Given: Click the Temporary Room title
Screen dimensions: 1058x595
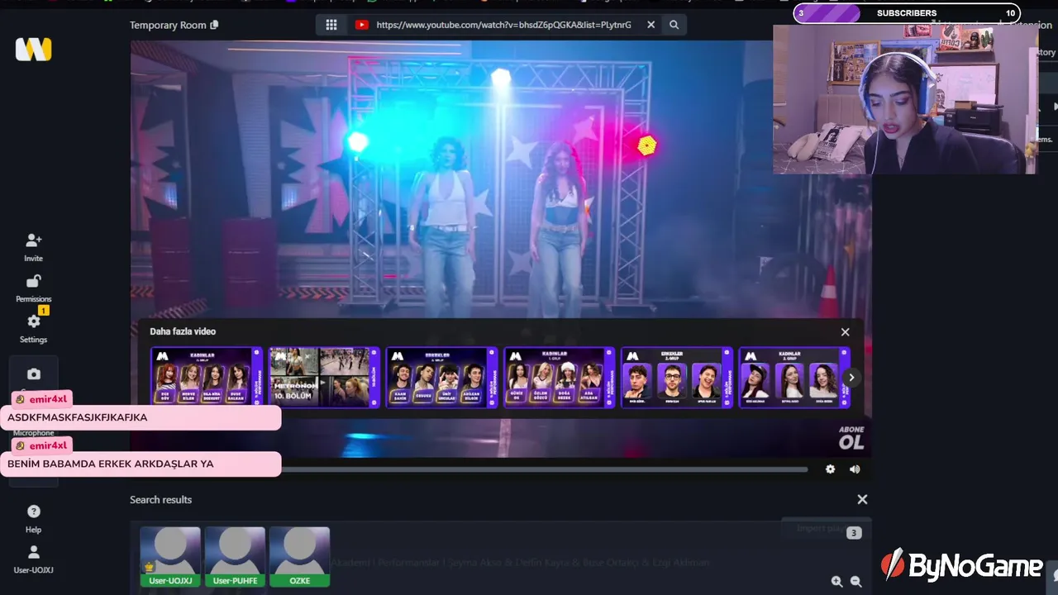Looking at the screenshot, I should pyautogui.click(x=168, y=25).
